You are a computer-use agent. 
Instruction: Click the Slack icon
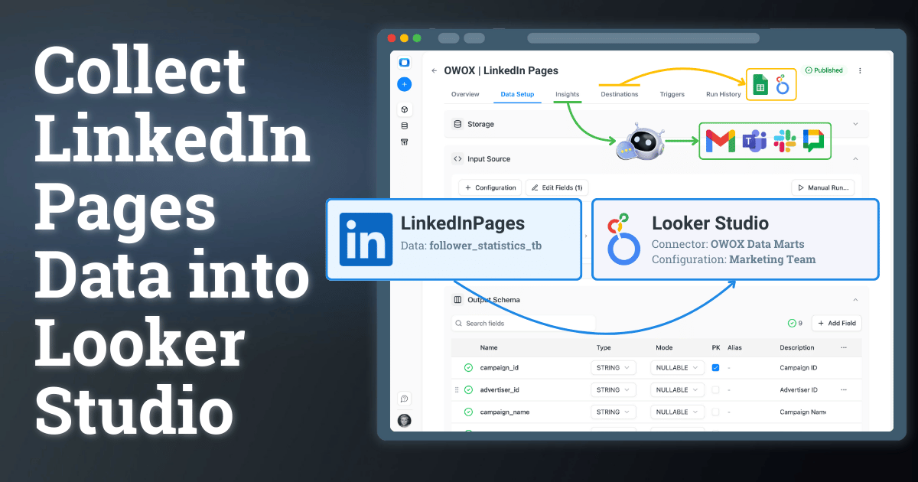coord(785,141)
